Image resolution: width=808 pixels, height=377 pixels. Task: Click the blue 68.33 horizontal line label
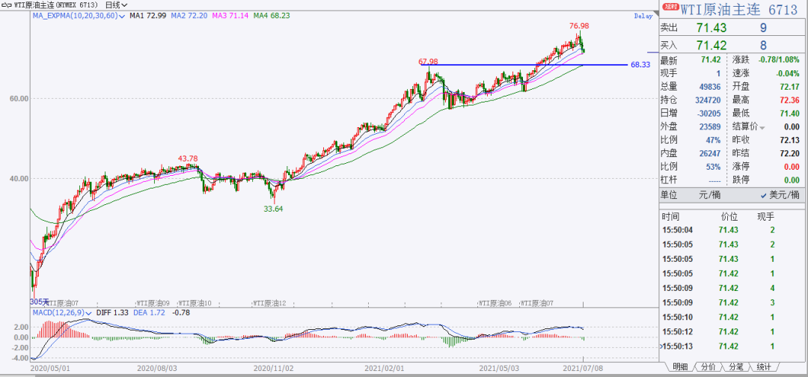(640, 65)
